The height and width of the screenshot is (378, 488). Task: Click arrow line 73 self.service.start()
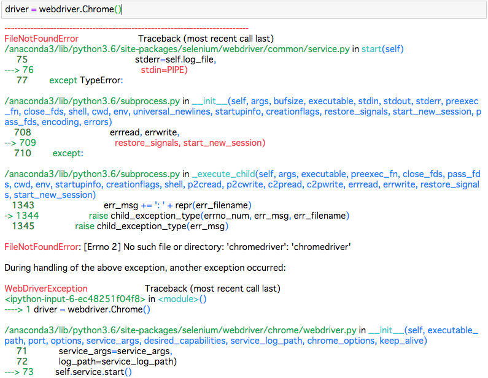coord(93,372)
